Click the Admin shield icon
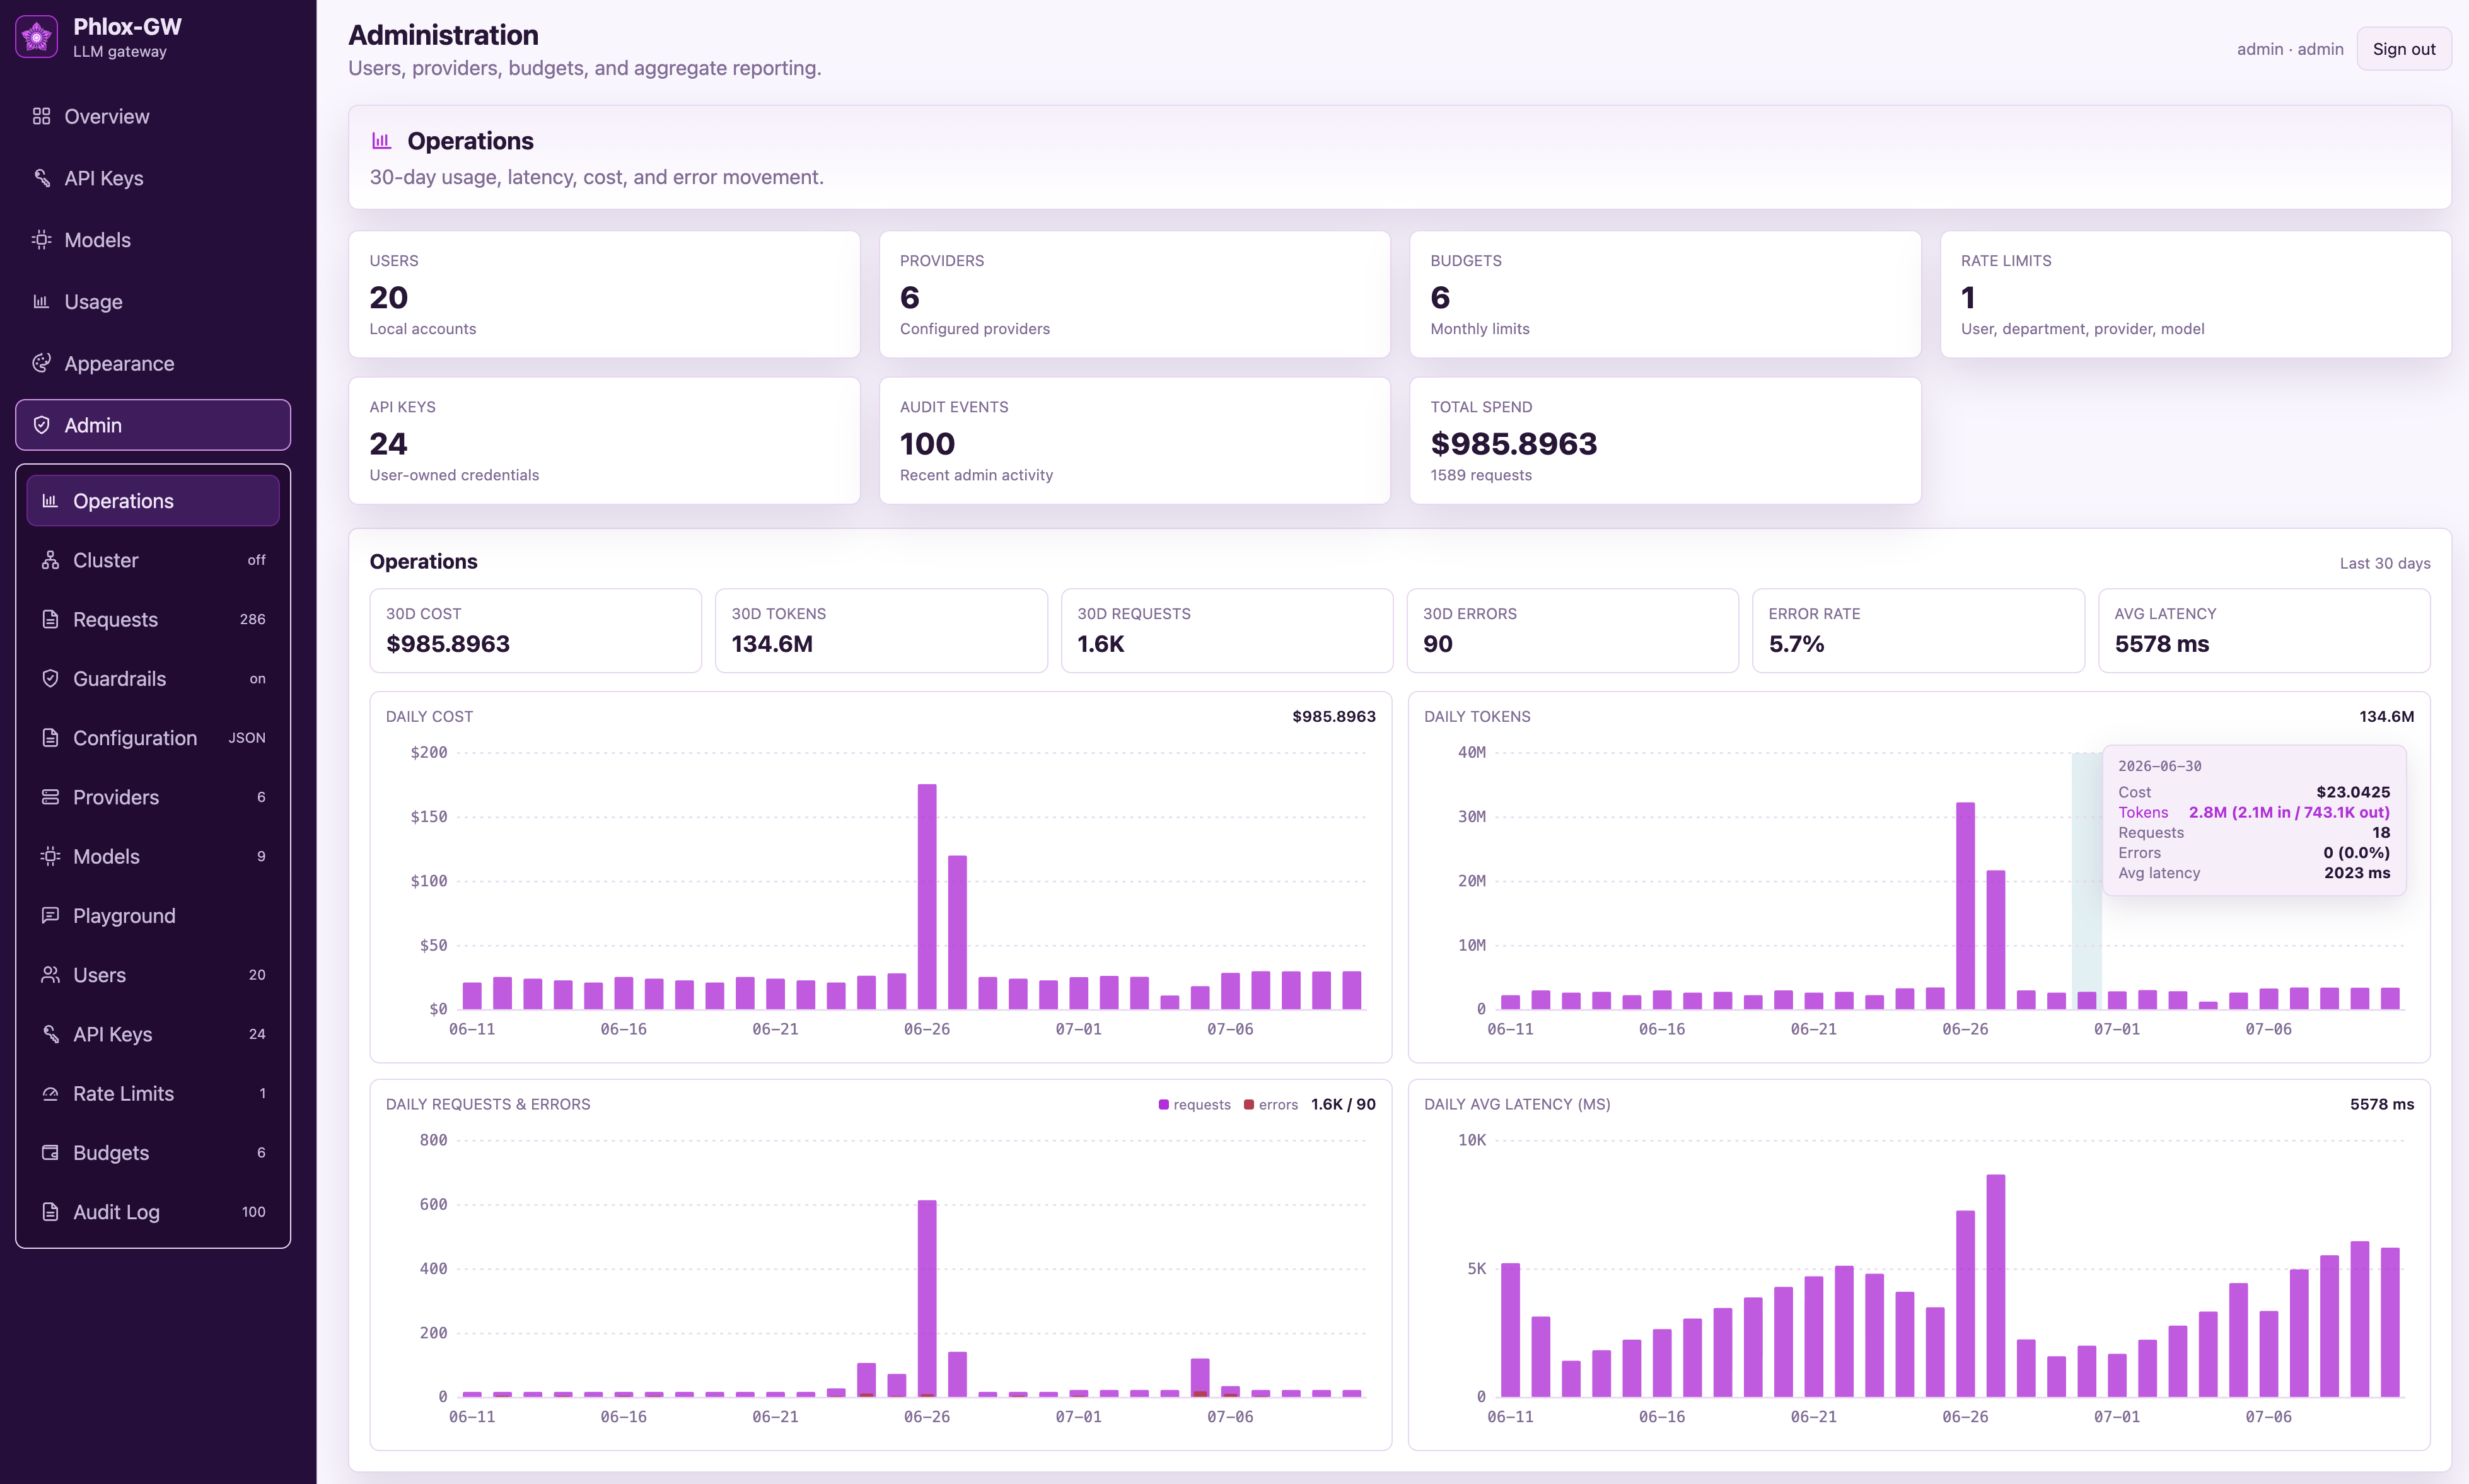2469x1484 pixels. click(41, 425)
